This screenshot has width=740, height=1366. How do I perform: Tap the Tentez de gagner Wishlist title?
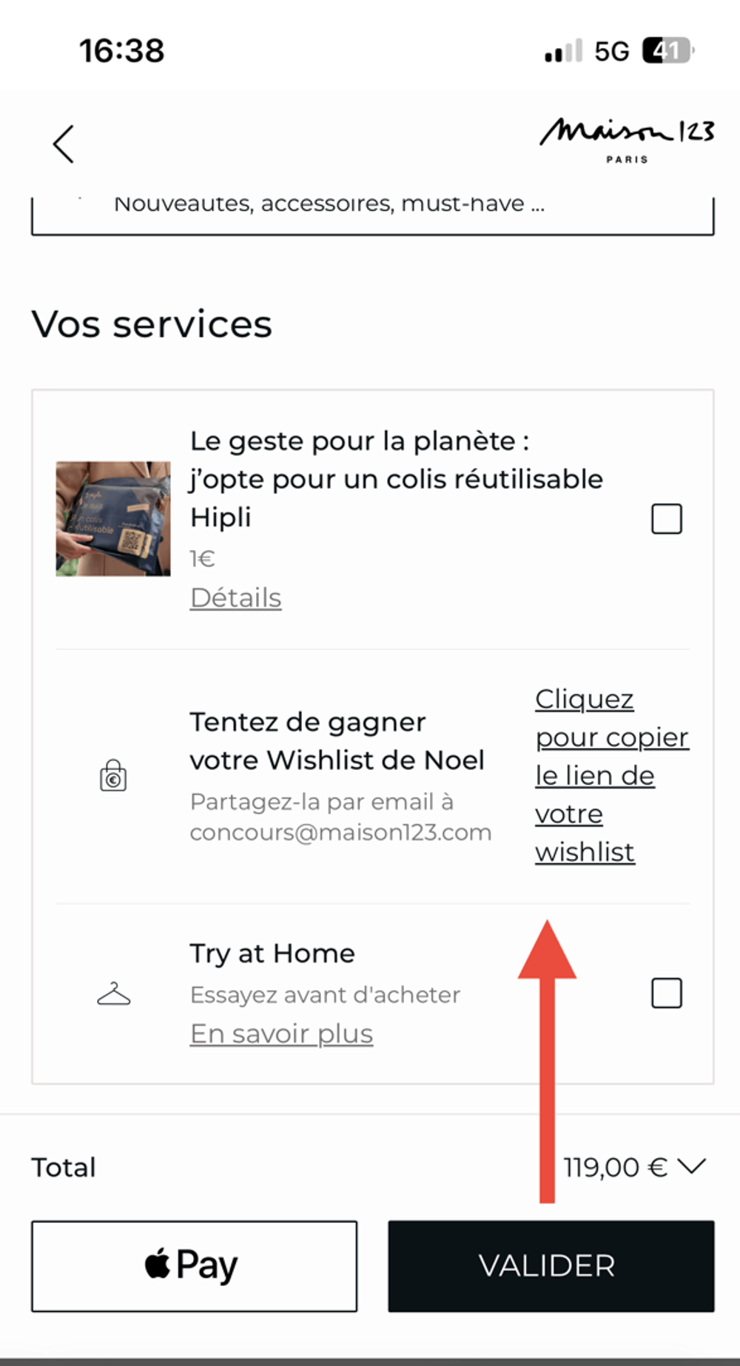[337, 740]
